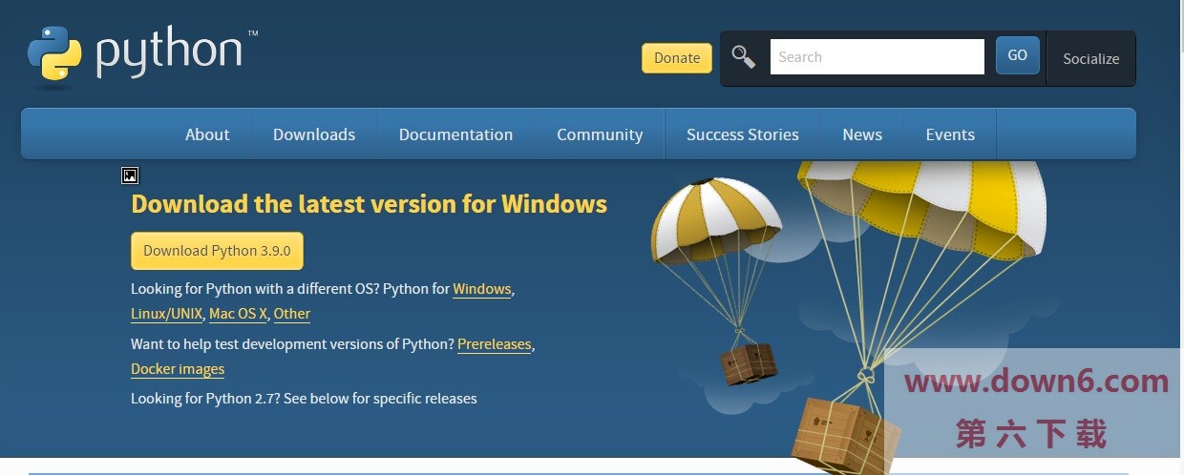Click the small broken image icon

130,175
